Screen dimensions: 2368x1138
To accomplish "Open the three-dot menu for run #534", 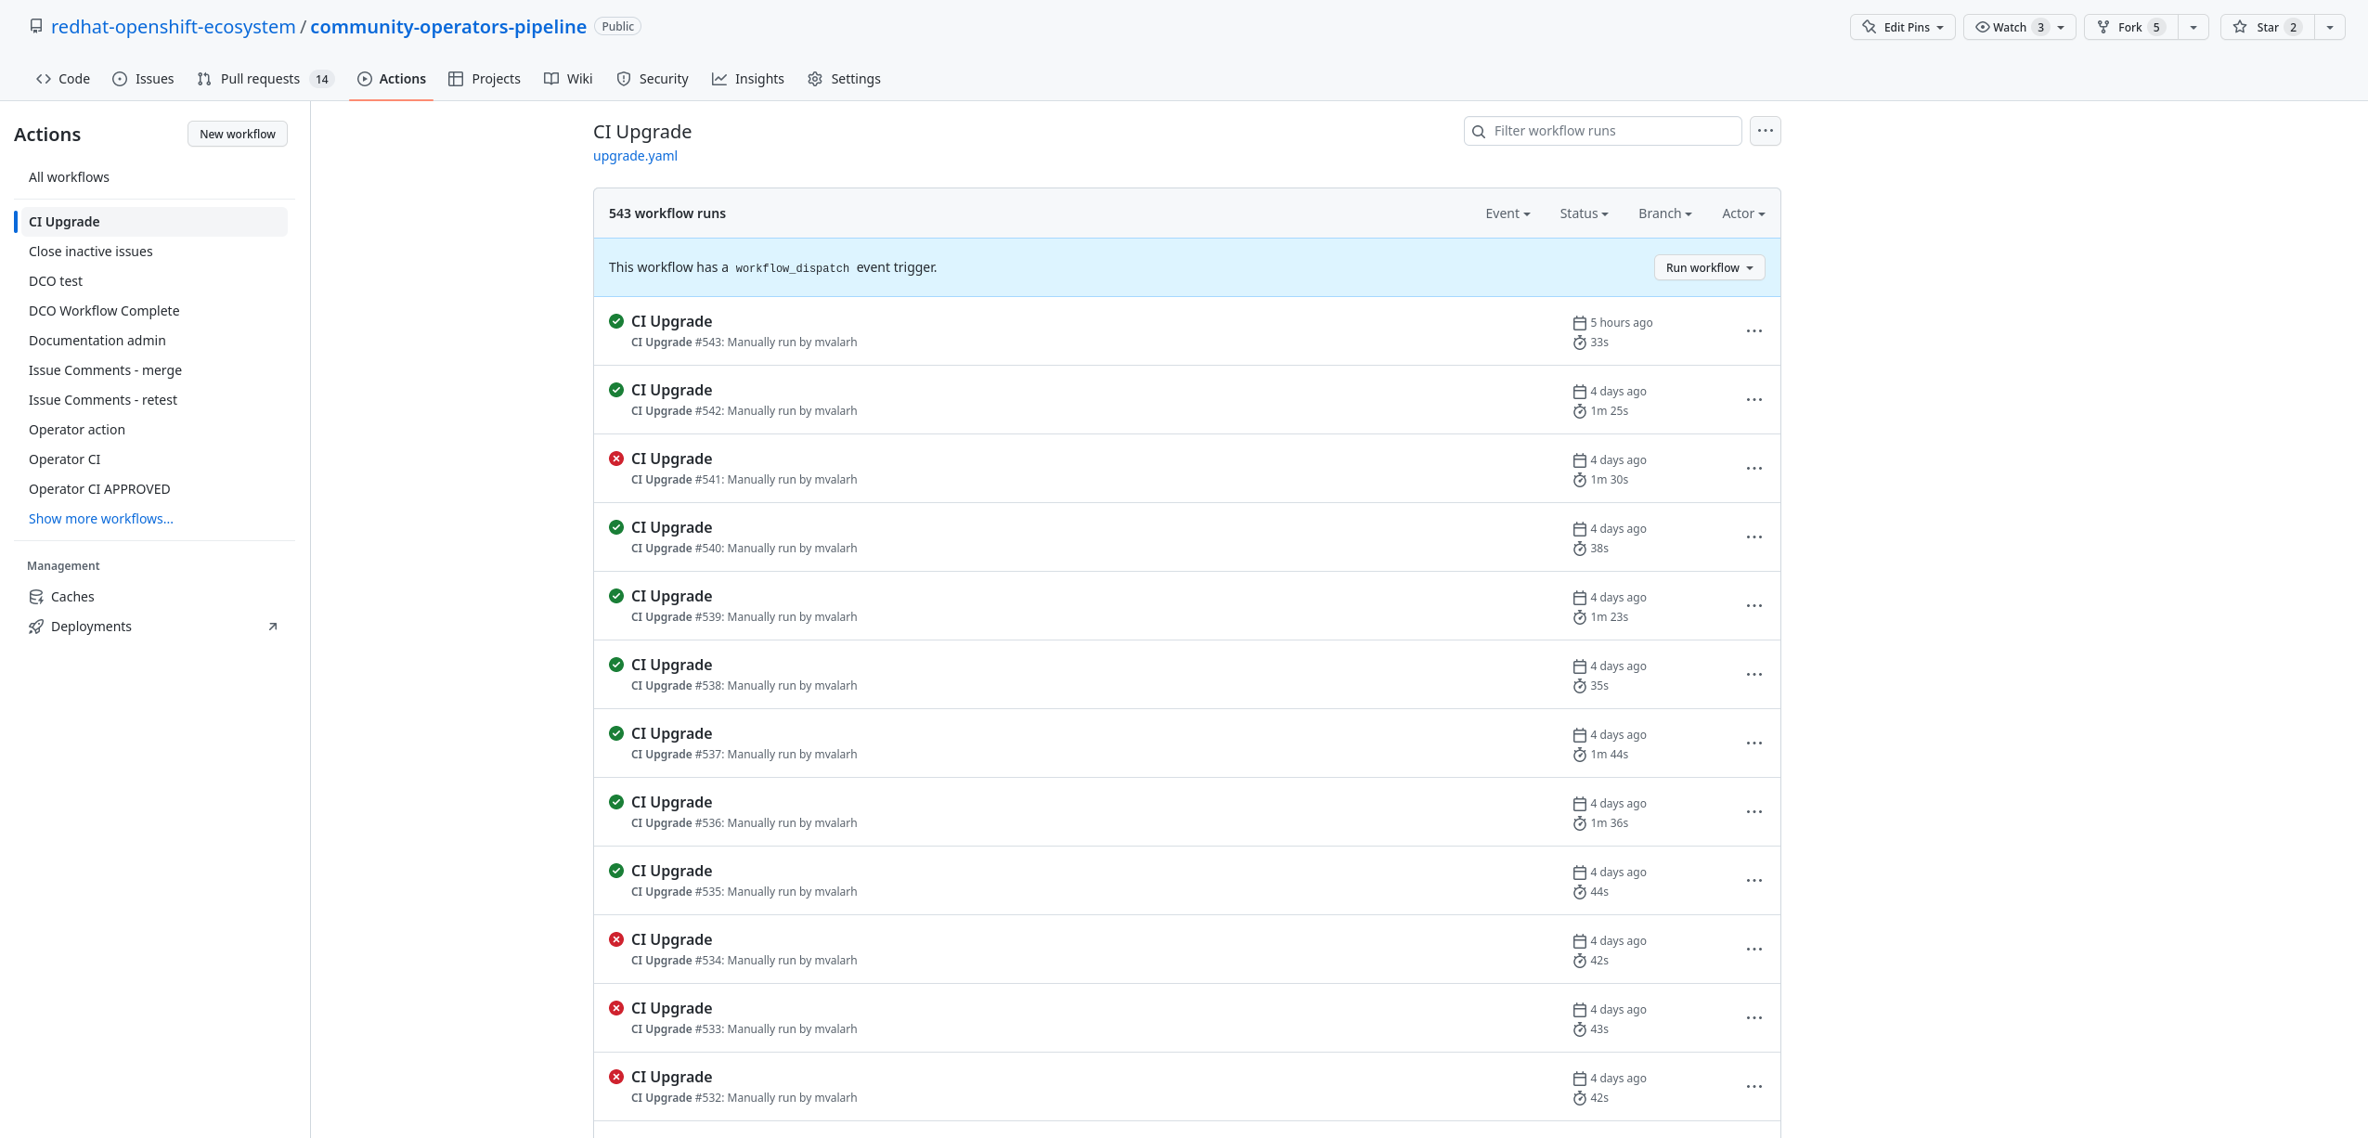I will pyautogui.click(x=1753, y=949).
